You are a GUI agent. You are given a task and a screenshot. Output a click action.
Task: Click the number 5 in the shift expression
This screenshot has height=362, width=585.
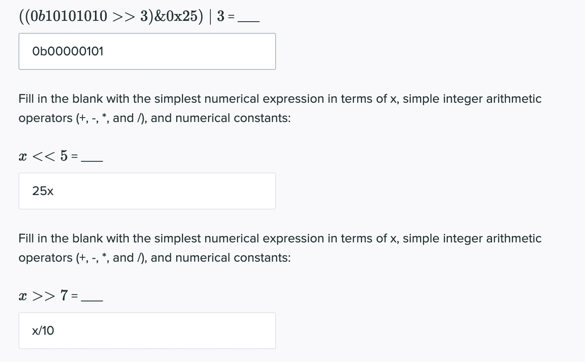coord(64,155)
